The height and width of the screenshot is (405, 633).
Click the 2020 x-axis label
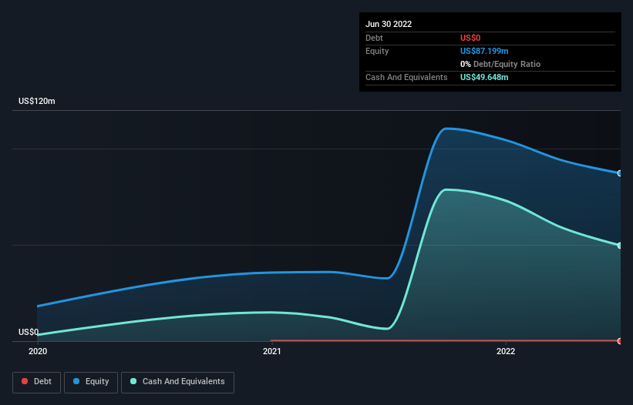pyautogui.click(x=38, y=351)
